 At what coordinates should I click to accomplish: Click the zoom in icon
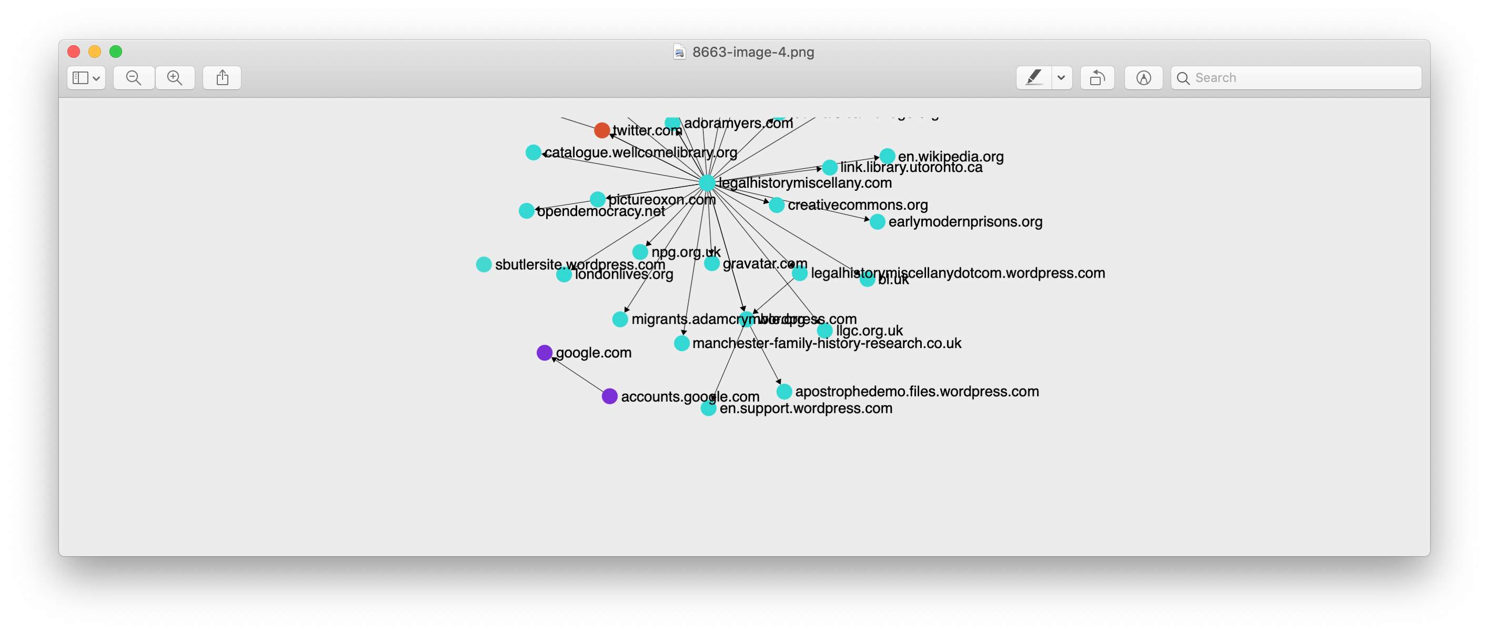175,78
